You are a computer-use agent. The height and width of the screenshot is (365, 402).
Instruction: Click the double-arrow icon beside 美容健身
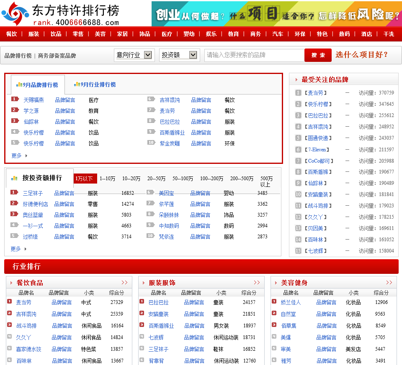(x=389, y=283)
